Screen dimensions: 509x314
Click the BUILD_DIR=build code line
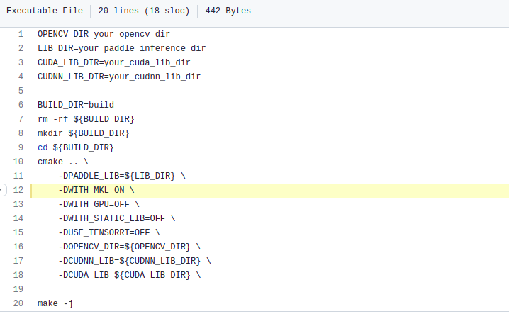(76, 105)
